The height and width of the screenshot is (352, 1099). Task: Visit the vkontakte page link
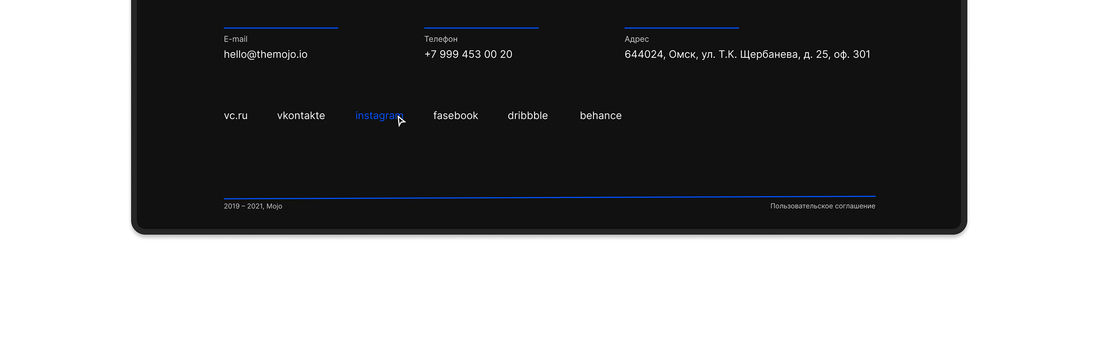point(301,116)
